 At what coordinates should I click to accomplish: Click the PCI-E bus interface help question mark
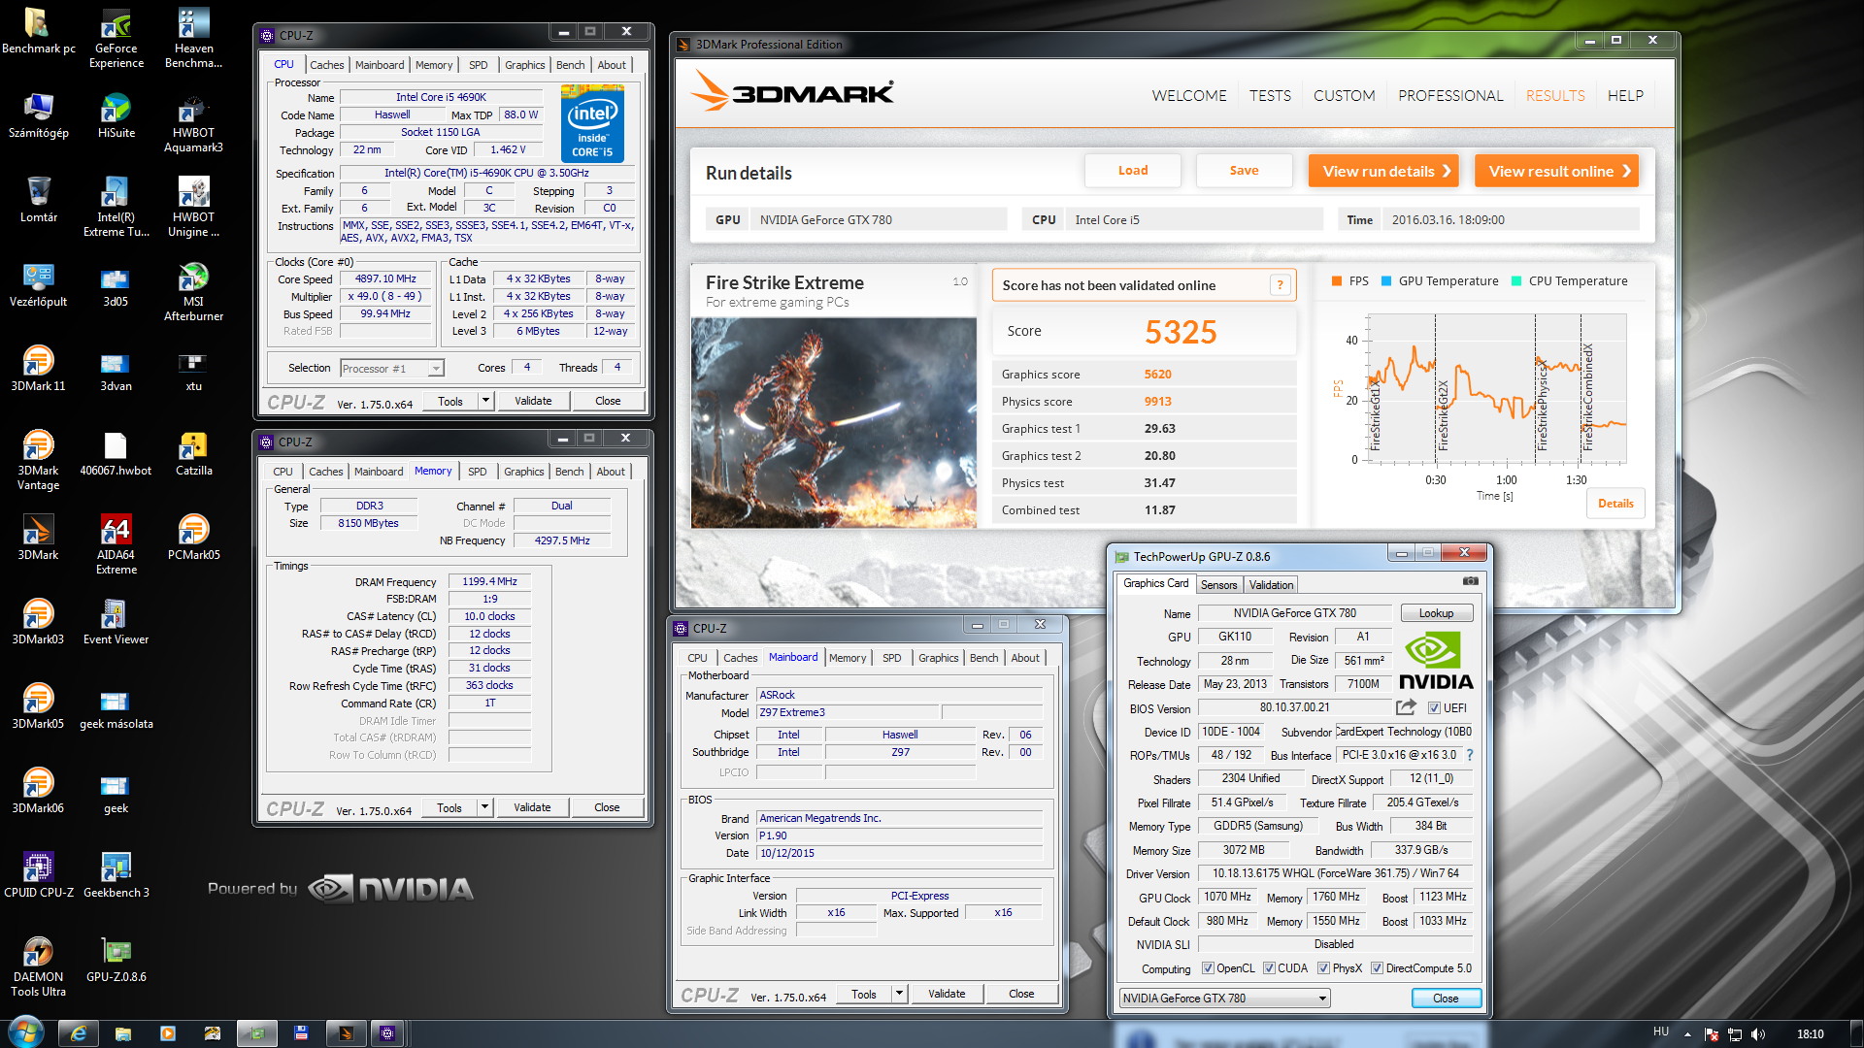(1470, 755)
